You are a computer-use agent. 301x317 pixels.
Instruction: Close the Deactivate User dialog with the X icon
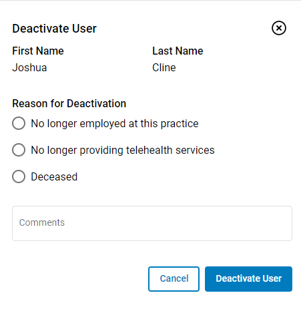pyautogui.click(x=279, y=28)
